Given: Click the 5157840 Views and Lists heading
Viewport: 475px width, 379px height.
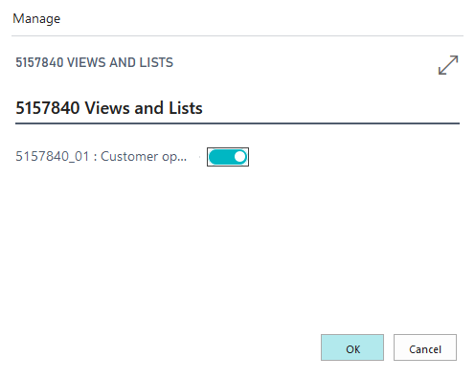Looking at the screenshot, I should pos(109,108).
